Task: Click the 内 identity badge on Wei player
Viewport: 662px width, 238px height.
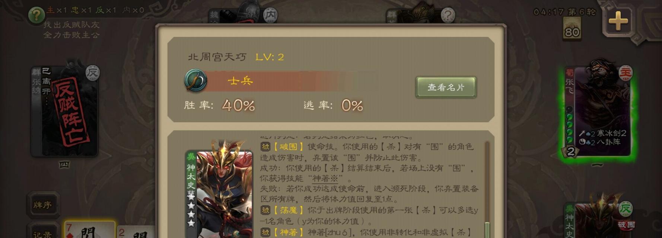Action: coord(270,15)
